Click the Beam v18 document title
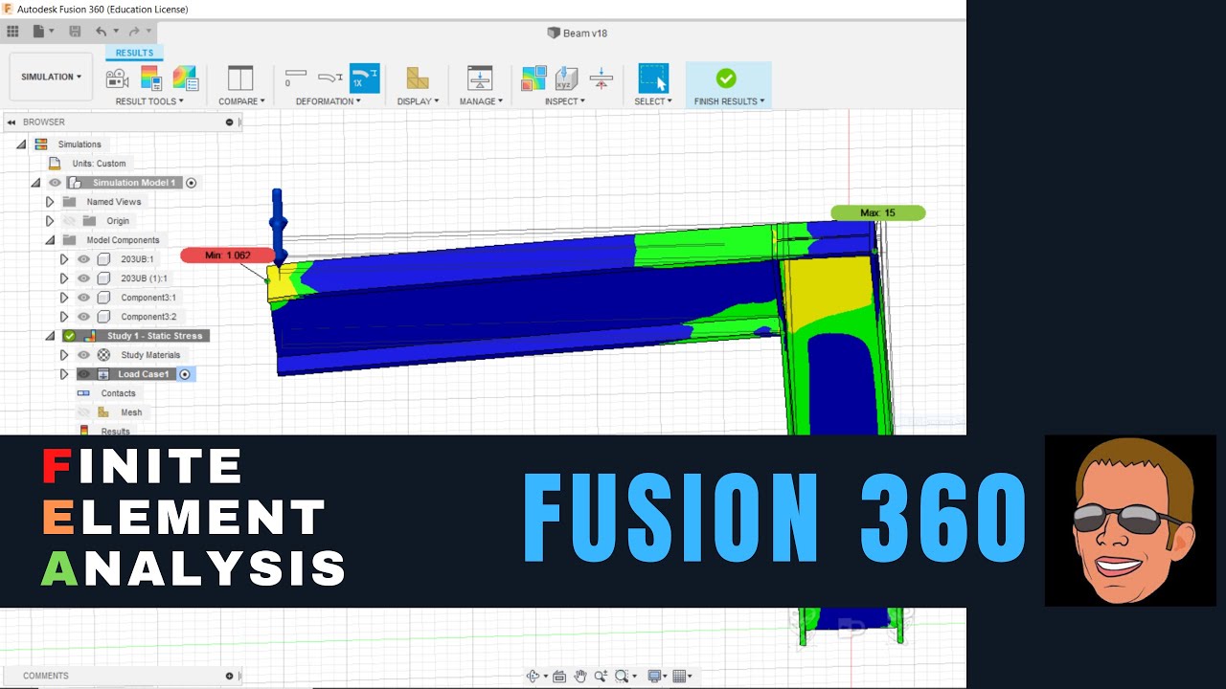This screenshot has height=689, width=1226. click(x=584, y=33)
